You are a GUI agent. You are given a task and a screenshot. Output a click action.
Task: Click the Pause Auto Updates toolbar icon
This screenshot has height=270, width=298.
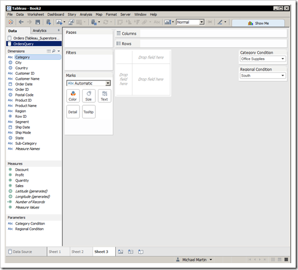pyautogui.click(x=93, y=22)
